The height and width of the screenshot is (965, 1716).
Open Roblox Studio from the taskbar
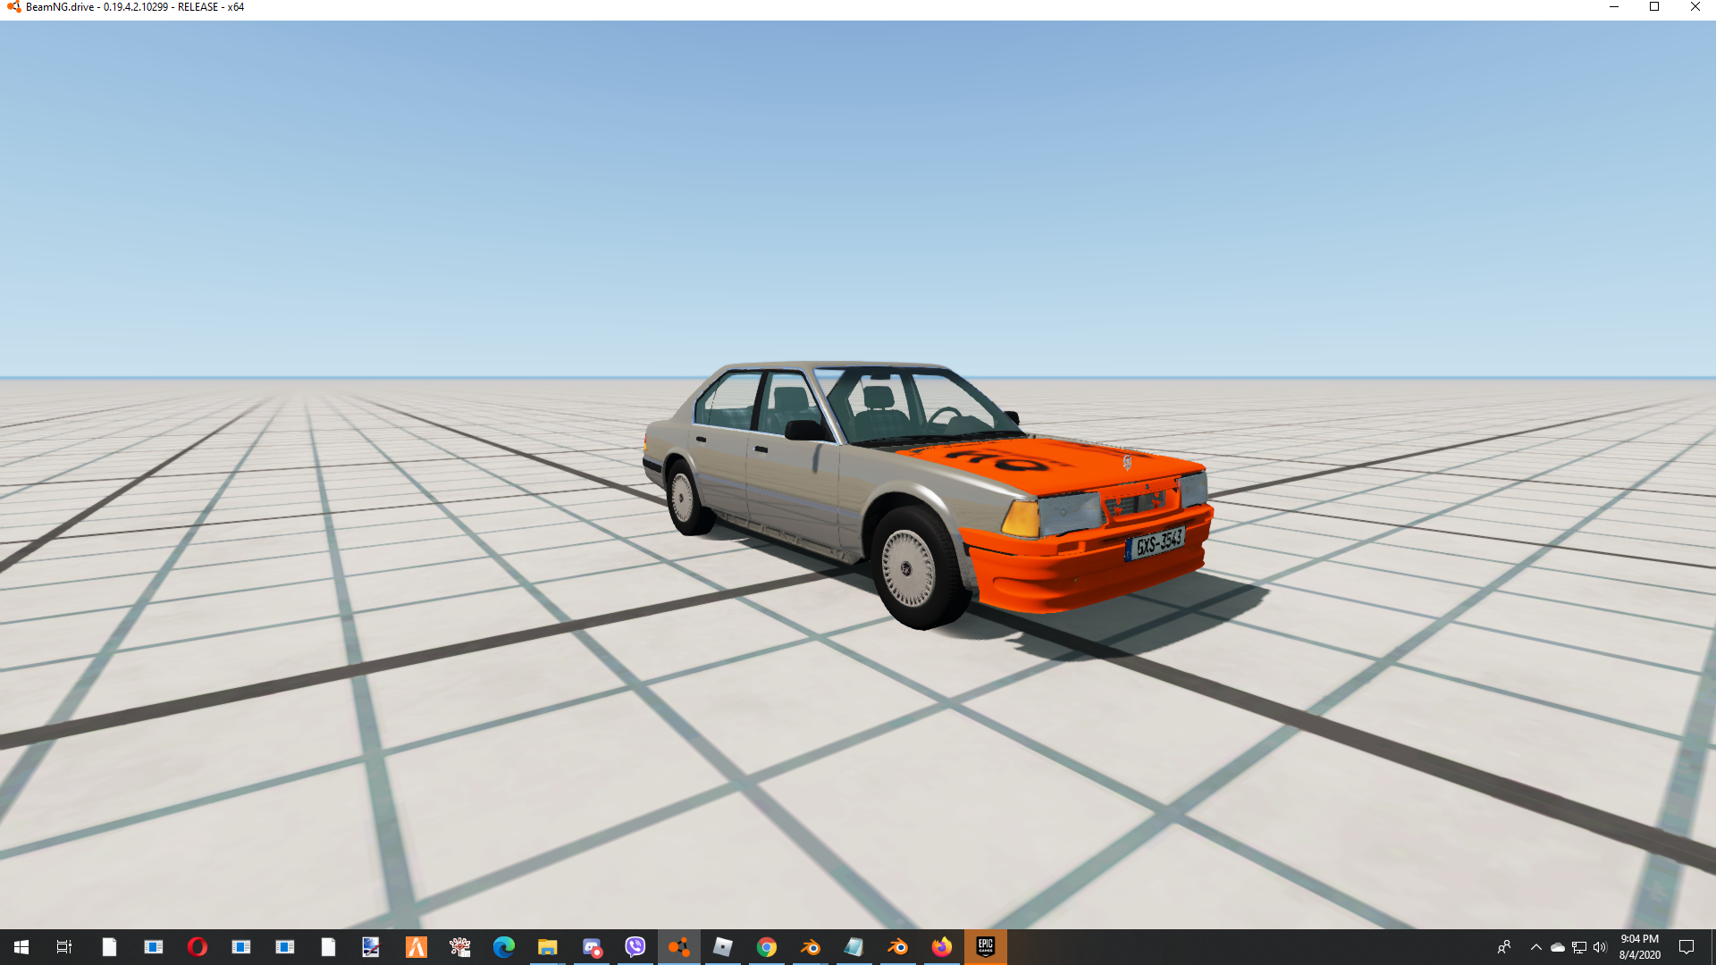point(723,947)
